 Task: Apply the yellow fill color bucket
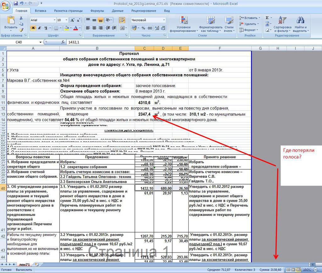(67, 28)
